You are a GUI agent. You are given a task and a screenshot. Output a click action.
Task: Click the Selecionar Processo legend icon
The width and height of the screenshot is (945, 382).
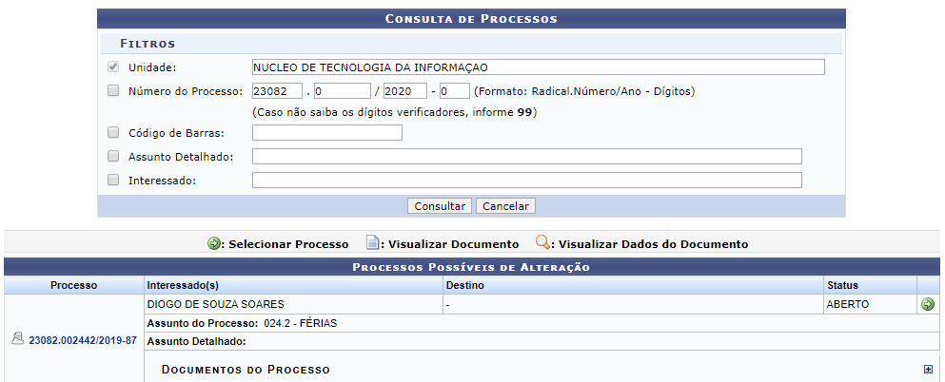pos(213,244)
